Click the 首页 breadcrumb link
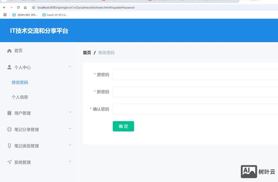This screenshot has height=182, width=278. [87, 52]
